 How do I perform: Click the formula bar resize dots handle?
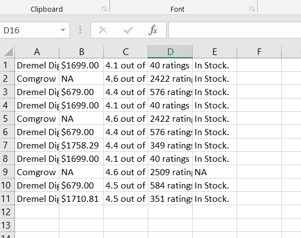pyautogui.click(x=80, y=30)
